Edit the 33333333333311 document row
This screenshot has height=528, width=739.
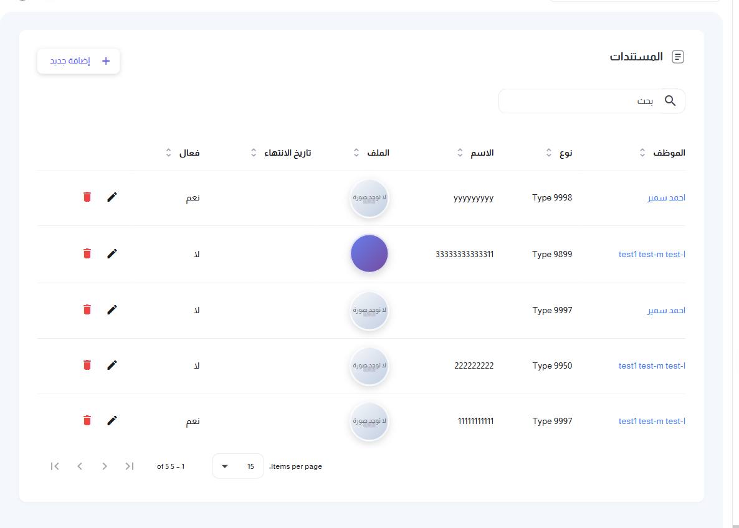[x=112, y=253]
